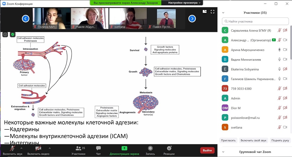Click the green encryption shield icon

pyautogui.click(x=12, y=35)
